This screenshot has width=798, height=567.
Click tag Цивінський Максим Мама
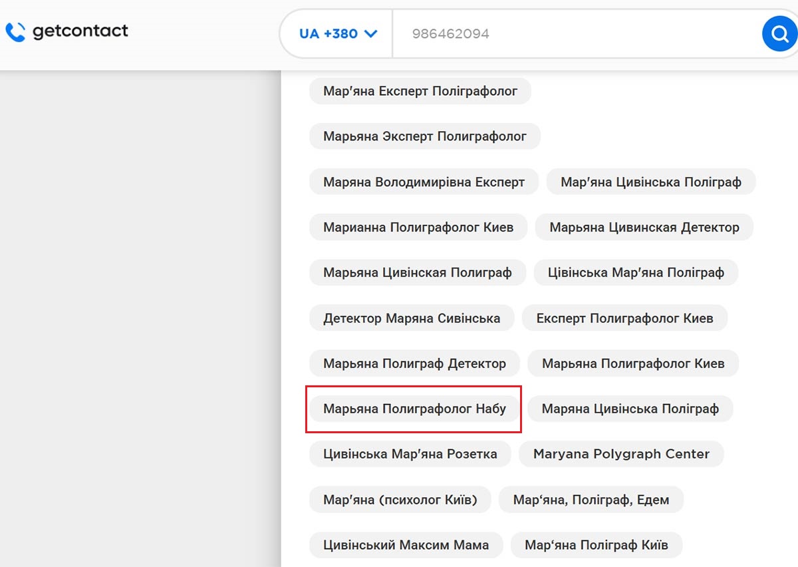pos(406,545)
